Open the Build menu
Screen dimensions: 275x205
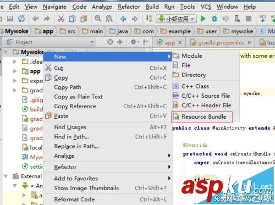152,7
